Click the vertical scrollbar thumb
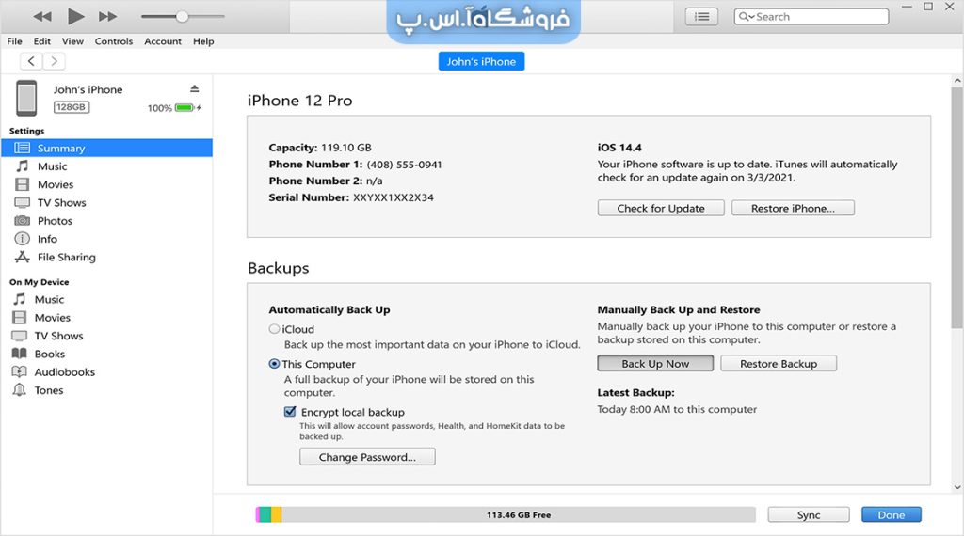The image size is (964, 536). 957,208
